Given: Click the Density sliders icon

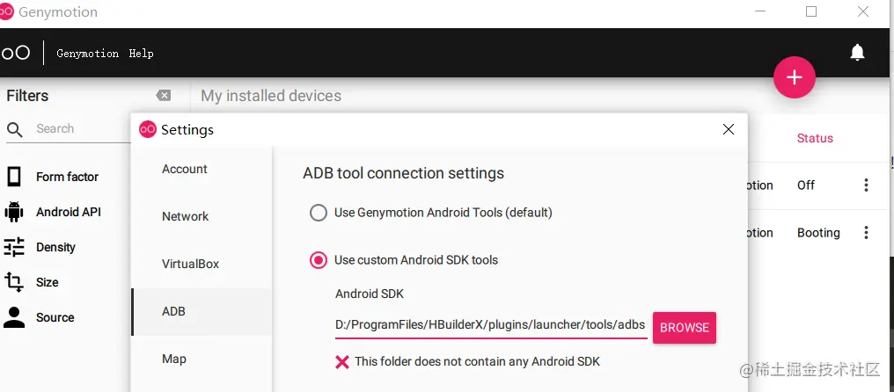Looking at the screenshot, I should (14, 247).
